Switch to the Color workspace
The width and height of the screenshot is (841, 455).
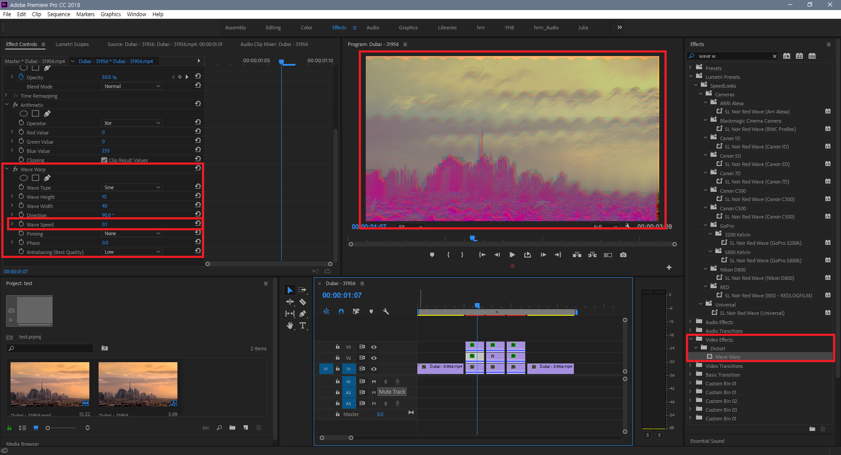coord(307,28)
